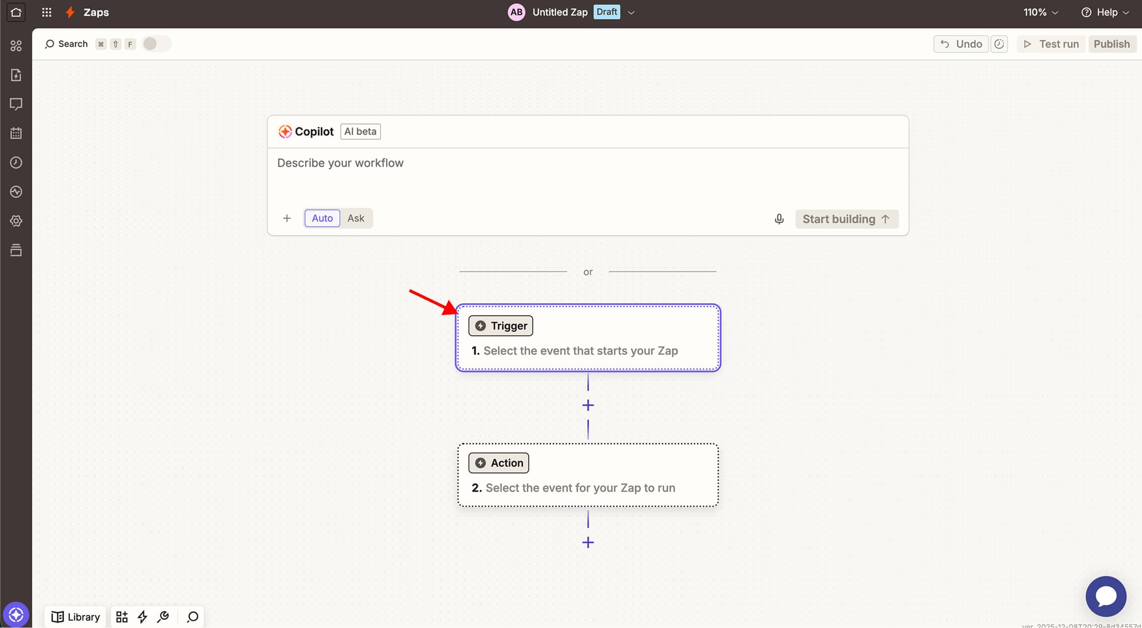Open the chat support bubble

point(1106,596)
